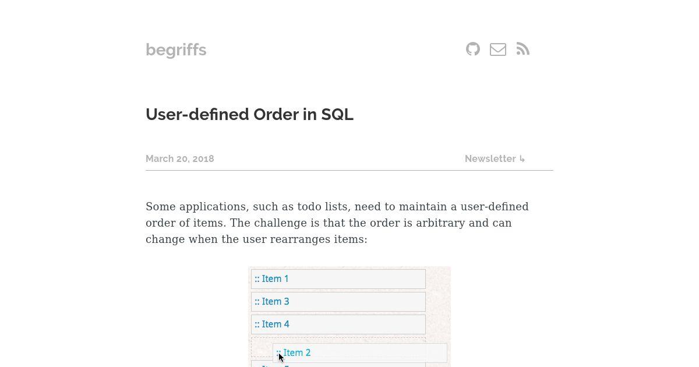Click the drag handle of floating Item 2
Viewport: 699px width, 367px height.
coord(278,353)
